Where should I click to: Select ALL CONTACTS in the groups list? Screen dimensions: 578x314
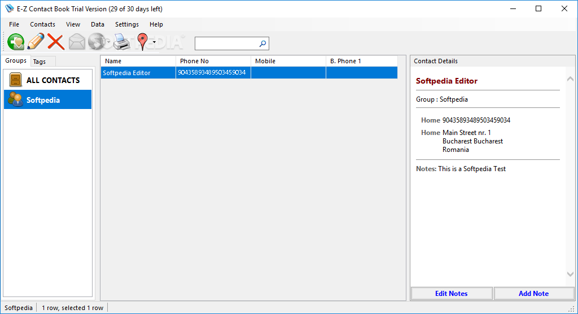click(47, 80)
